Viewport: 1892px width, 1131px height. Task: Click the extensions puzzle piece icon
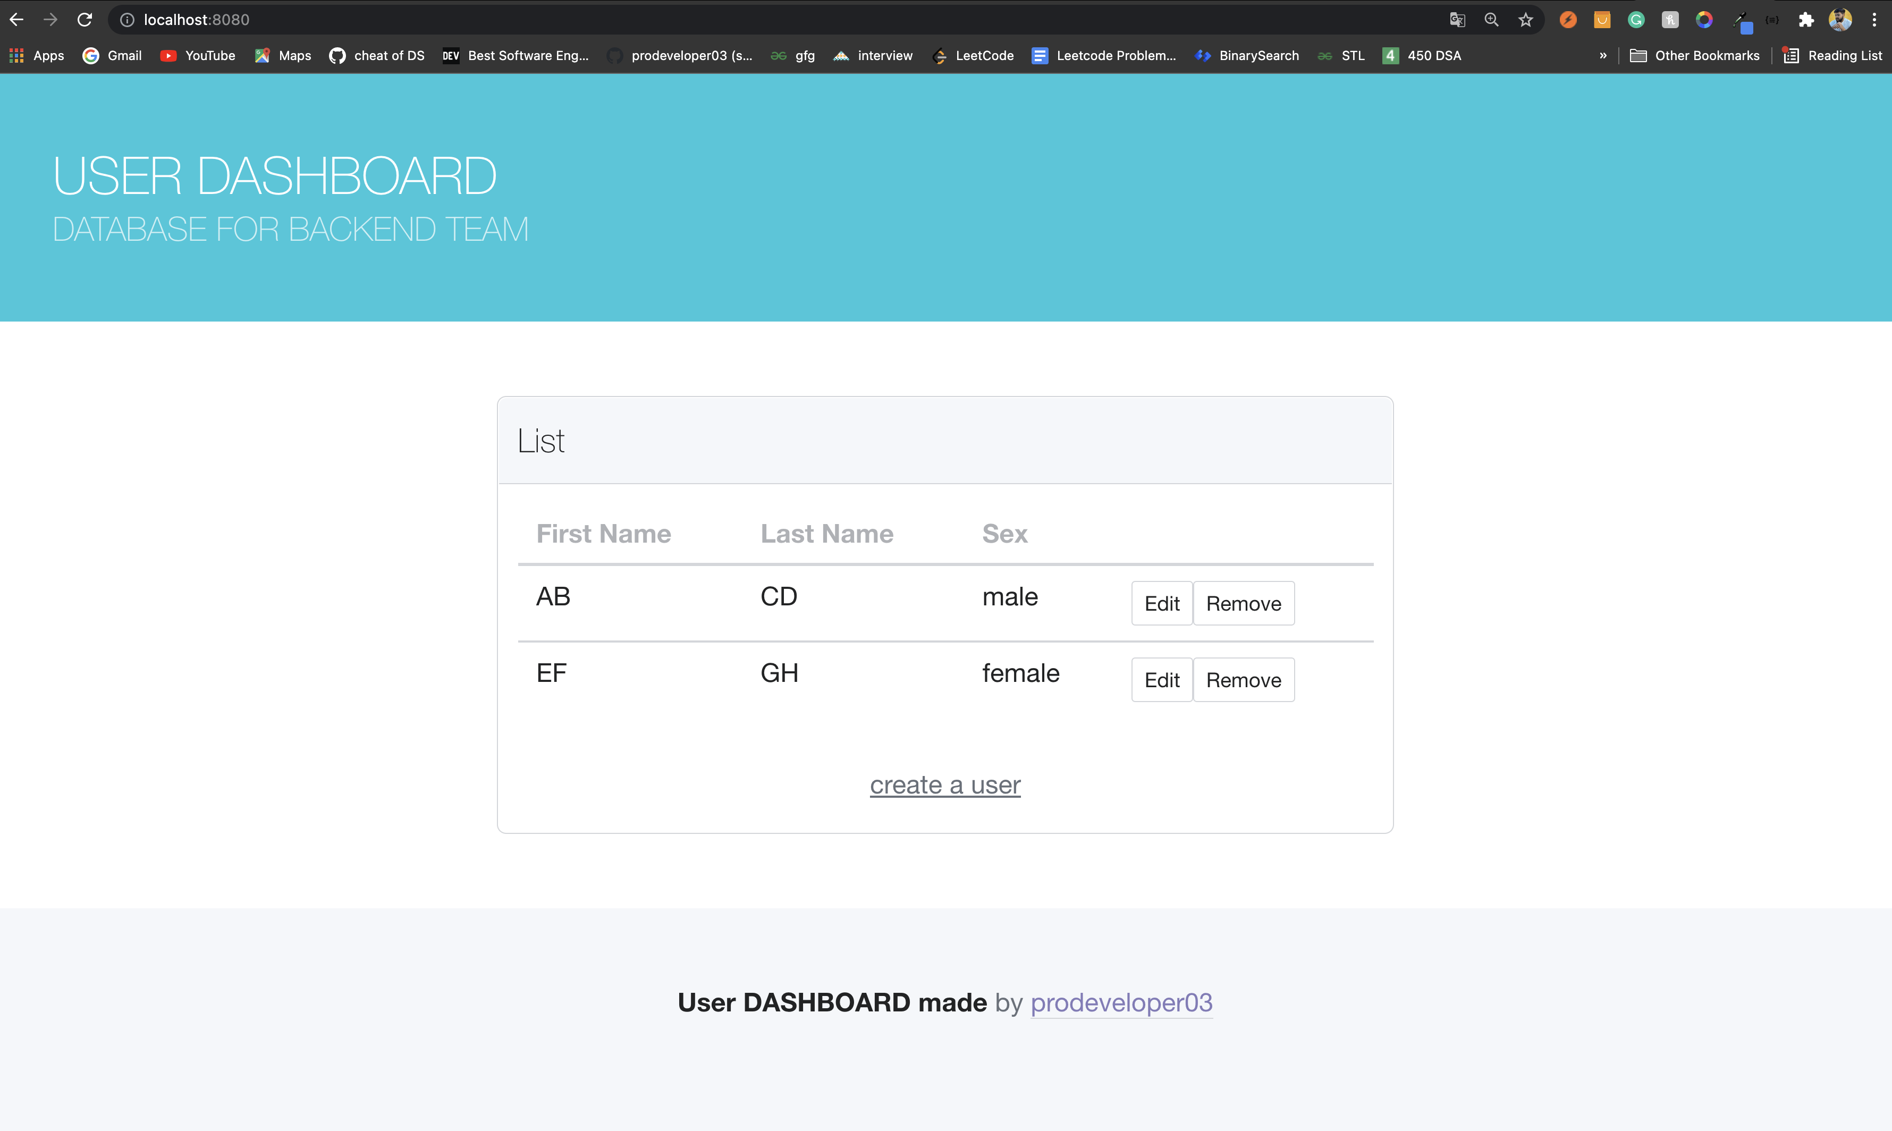tap(1806, 20)
